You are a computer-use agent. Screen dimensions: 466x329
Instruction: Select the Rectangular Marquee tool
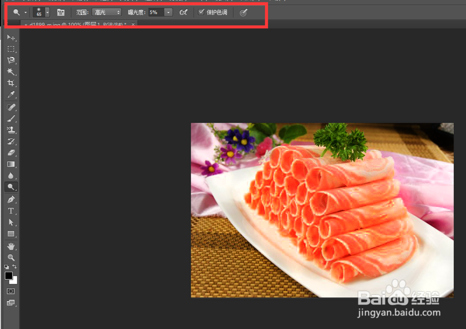(11, 49)
